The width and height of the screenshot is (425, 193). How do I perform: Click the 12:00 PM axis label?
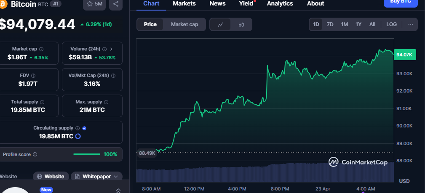coord(194,189)
